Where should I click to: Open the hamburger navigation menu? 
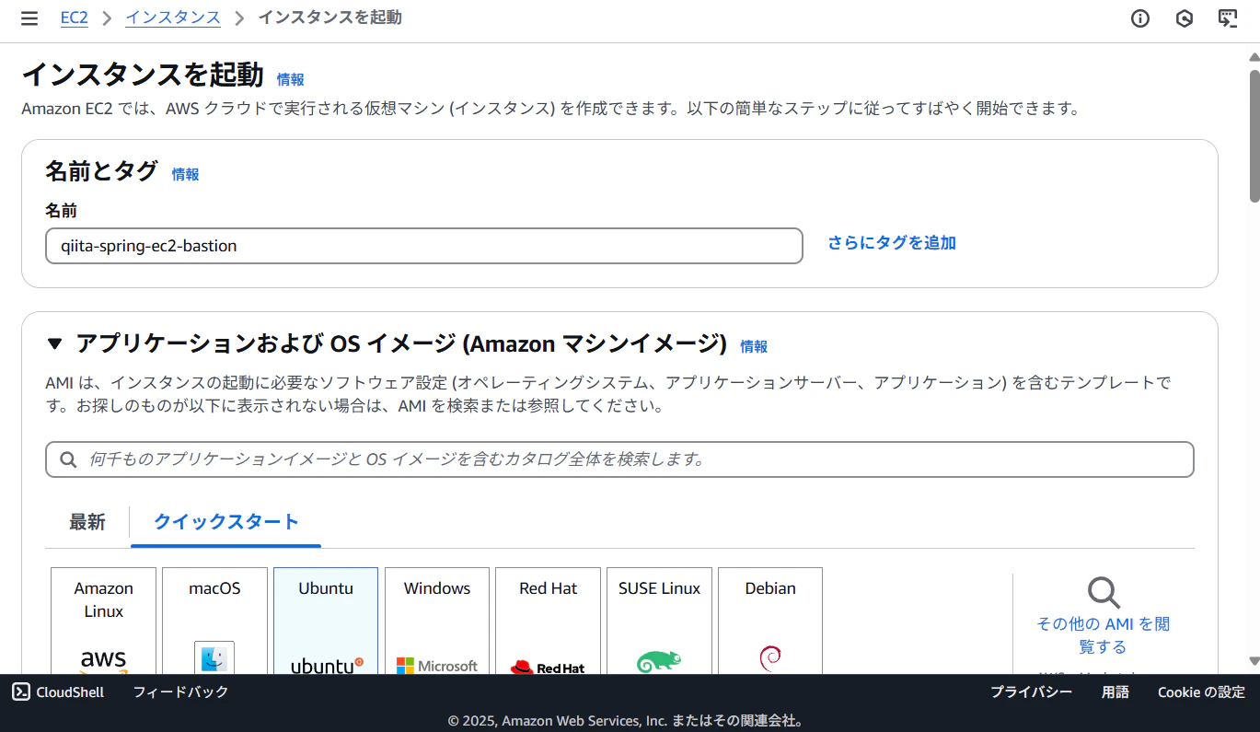[x=29, y=18]
